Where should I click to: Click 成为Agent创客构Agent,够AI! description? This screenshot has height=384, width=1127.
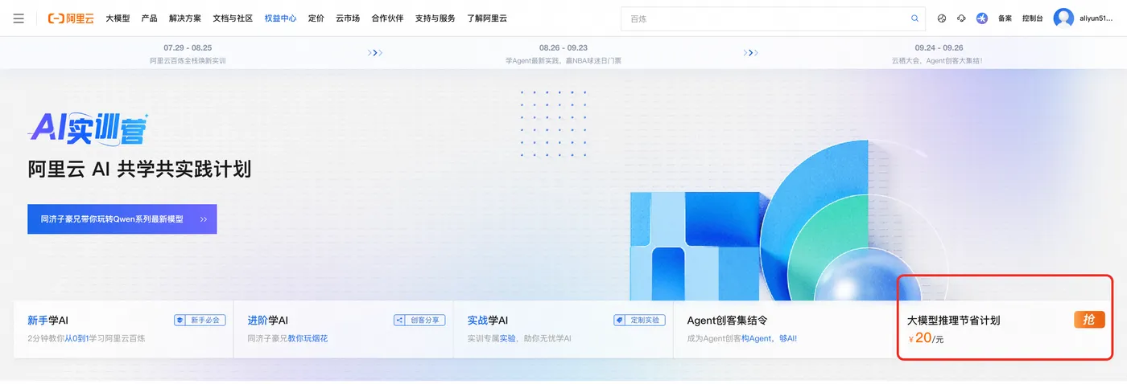pyautogui.click(x=742, y=338)
